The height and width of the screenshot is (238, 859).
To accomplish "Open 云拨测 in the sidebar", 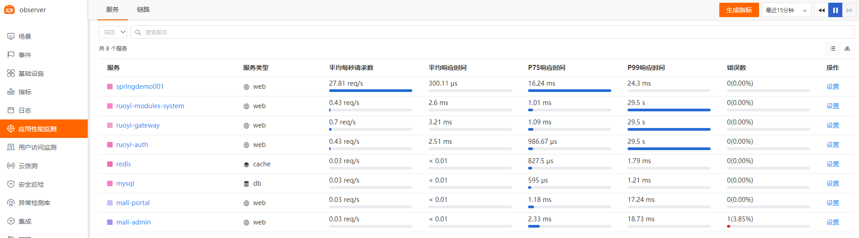I will tap(28, 166).
